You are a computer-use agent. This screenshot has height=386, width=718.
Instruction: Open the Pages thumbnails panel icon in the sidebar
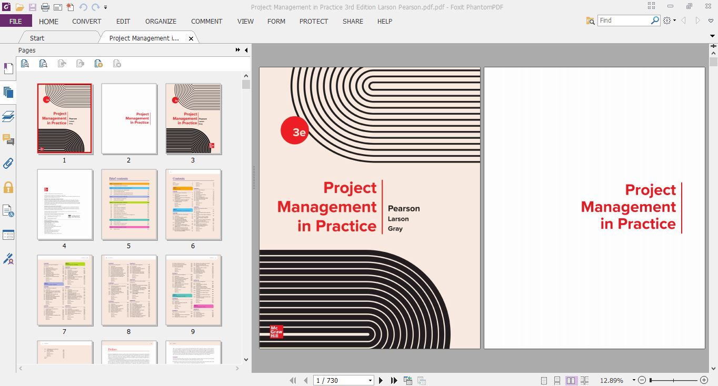click(8, 93)
